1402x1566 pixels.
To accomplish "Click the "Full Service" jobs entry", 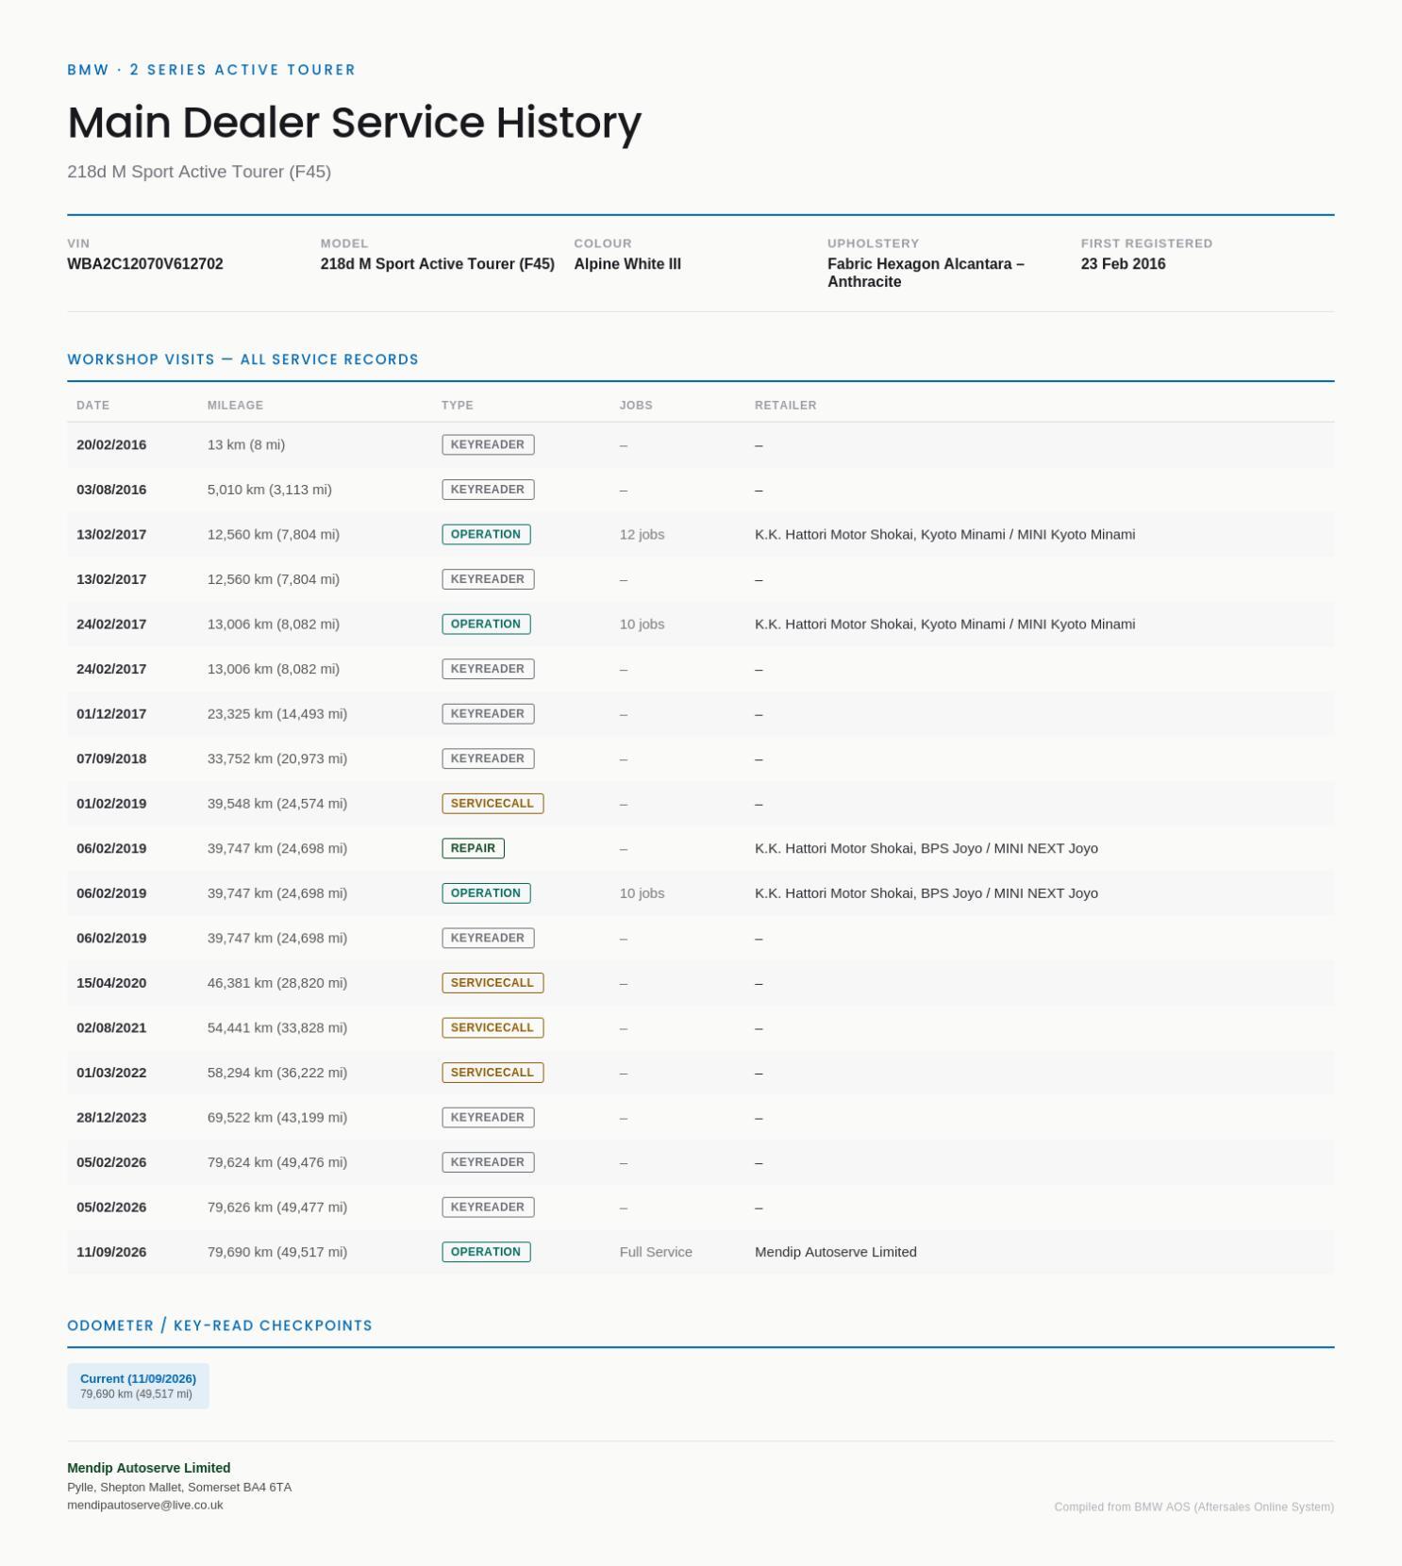I will click(x=656, y=1252).
